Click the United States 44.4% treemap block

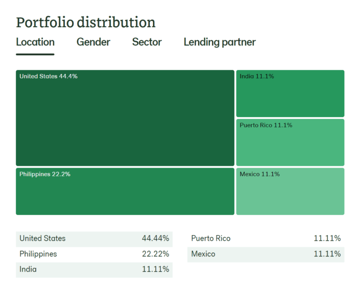pyautogui.click(x=125, y=118)
